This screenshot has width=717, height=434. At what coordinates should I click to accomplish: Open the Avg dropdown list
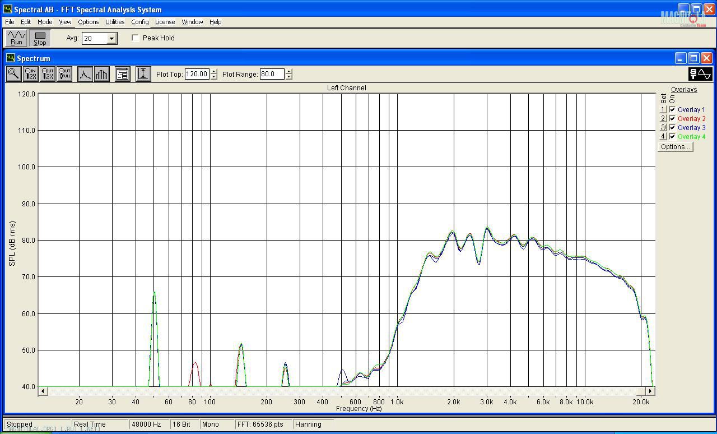click(111, 39)
